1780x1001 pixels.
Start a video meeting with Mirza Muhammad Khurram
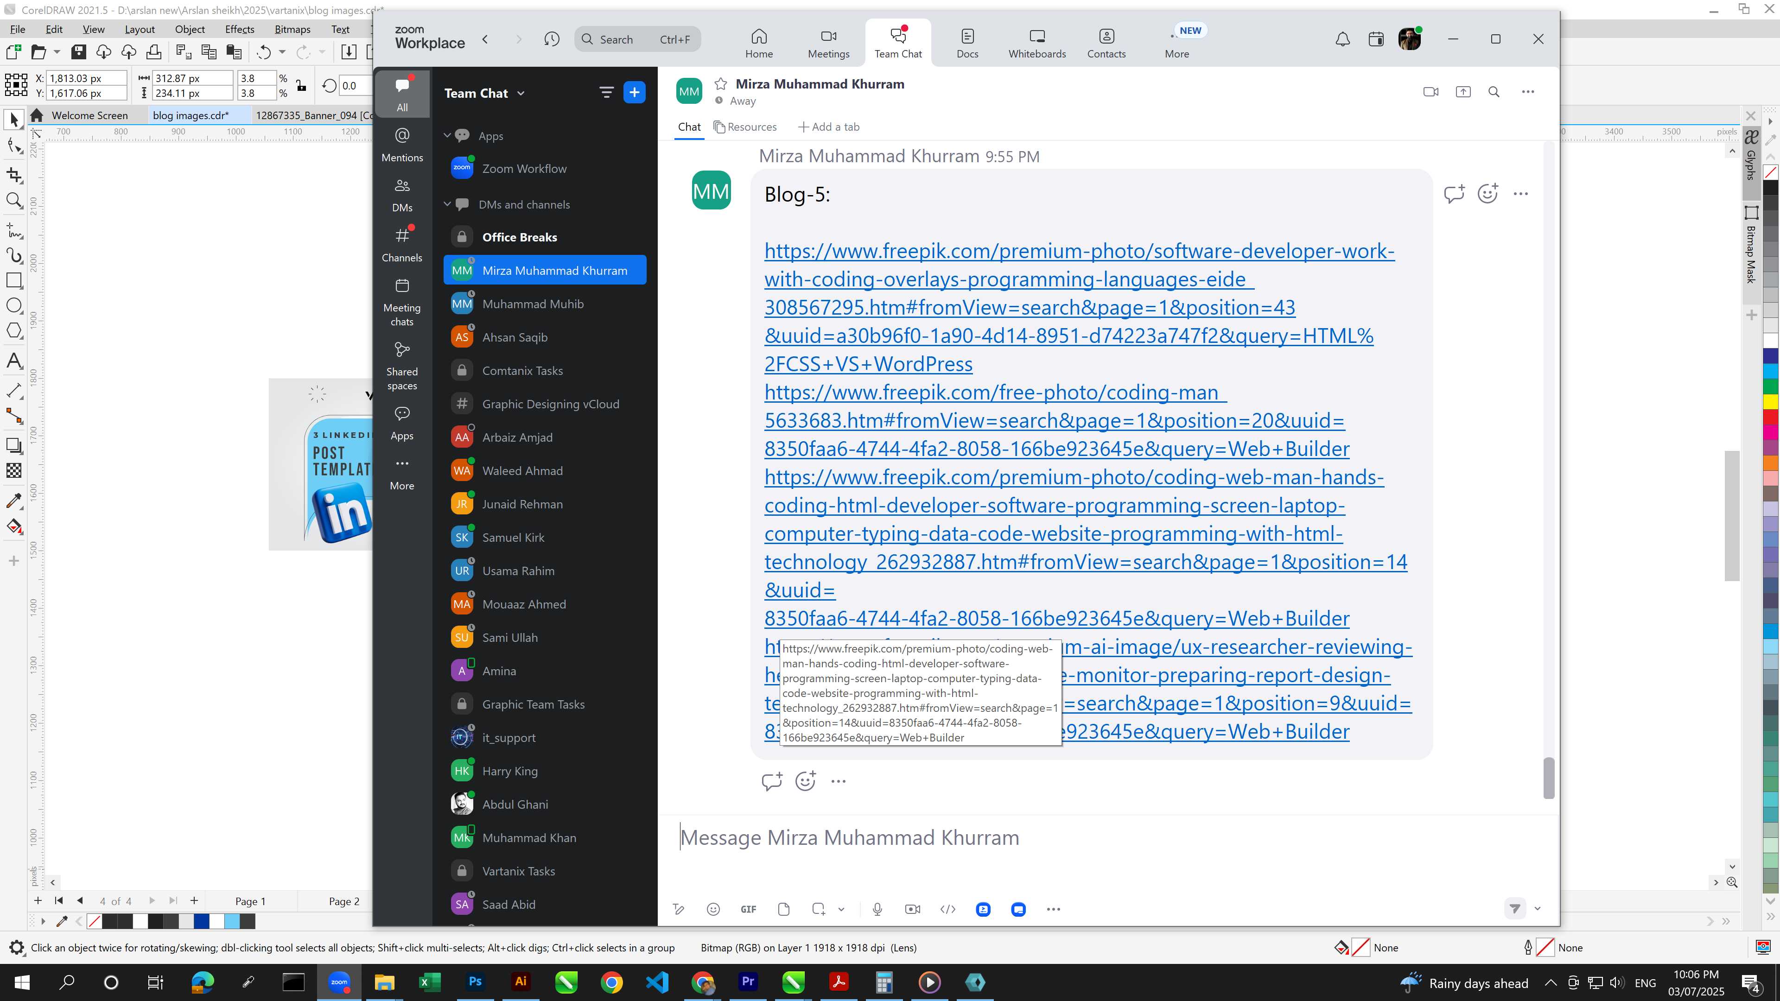tap(1430, 92)
